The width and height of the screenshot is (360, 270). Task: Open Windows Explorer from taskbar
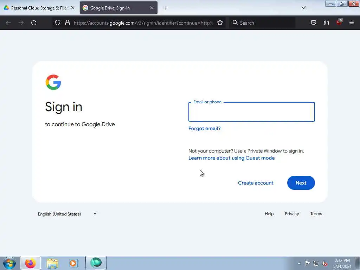[x=52, y=263]
